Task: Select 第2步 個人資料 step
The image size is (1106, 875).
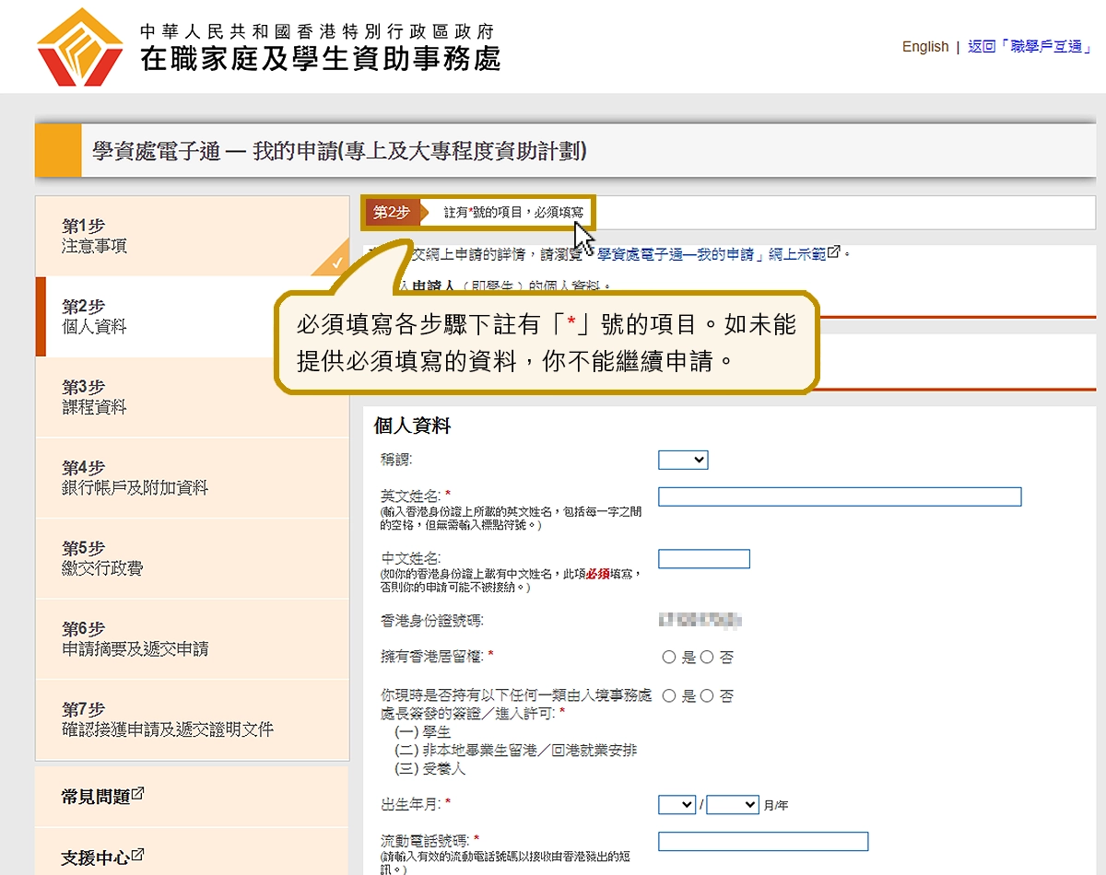Action: [x=192, y=317]
